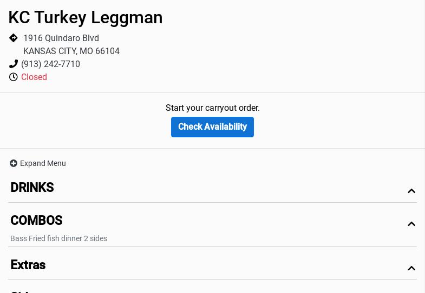The image size is (425, 293).
Task: Click the red Closed status text
Action: point(34,77)
